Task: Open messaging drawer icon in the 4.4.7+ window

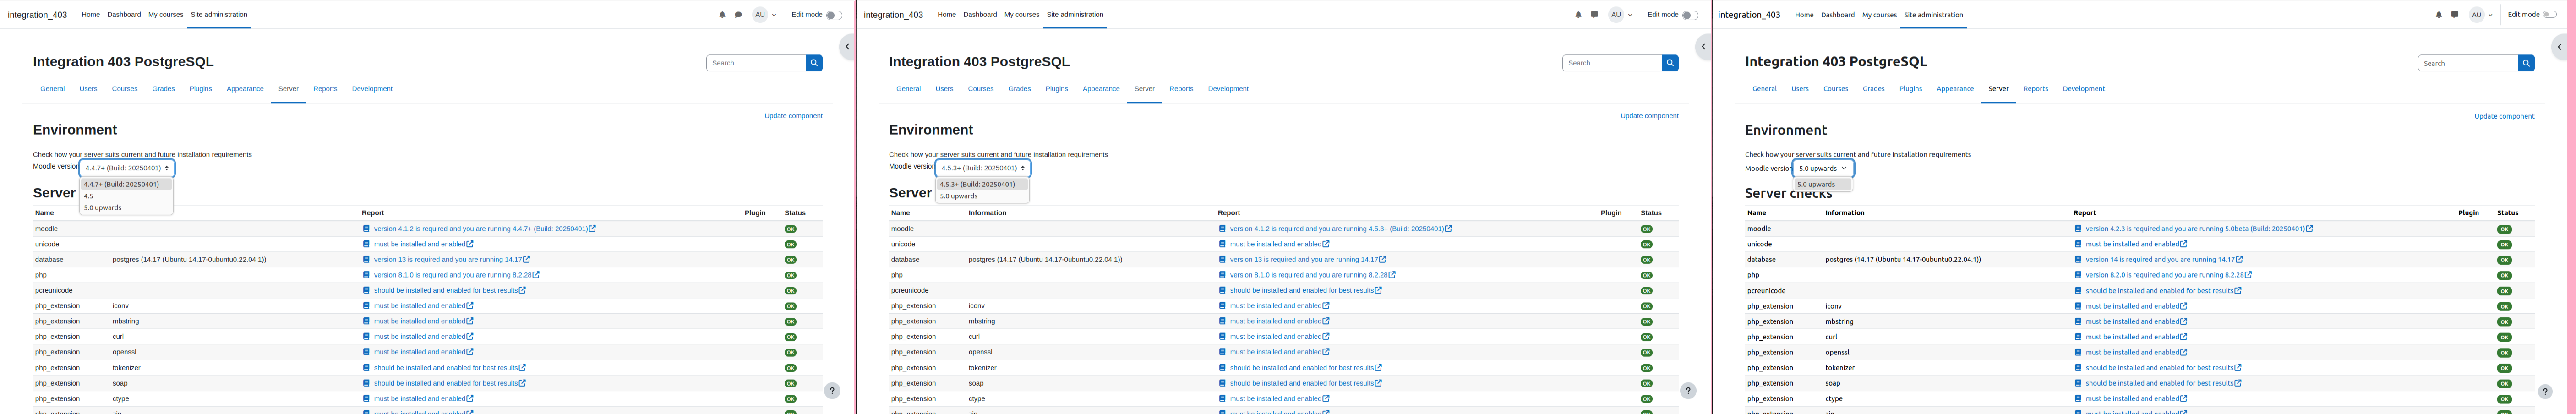Action: pos(738,15)
